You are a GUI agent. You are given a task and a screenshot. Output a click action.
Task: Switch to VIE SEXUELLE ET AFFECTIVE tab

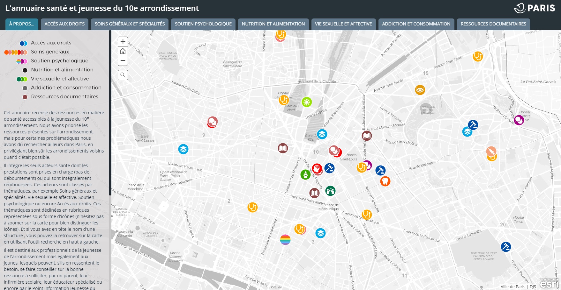click(x=343, y=24)
